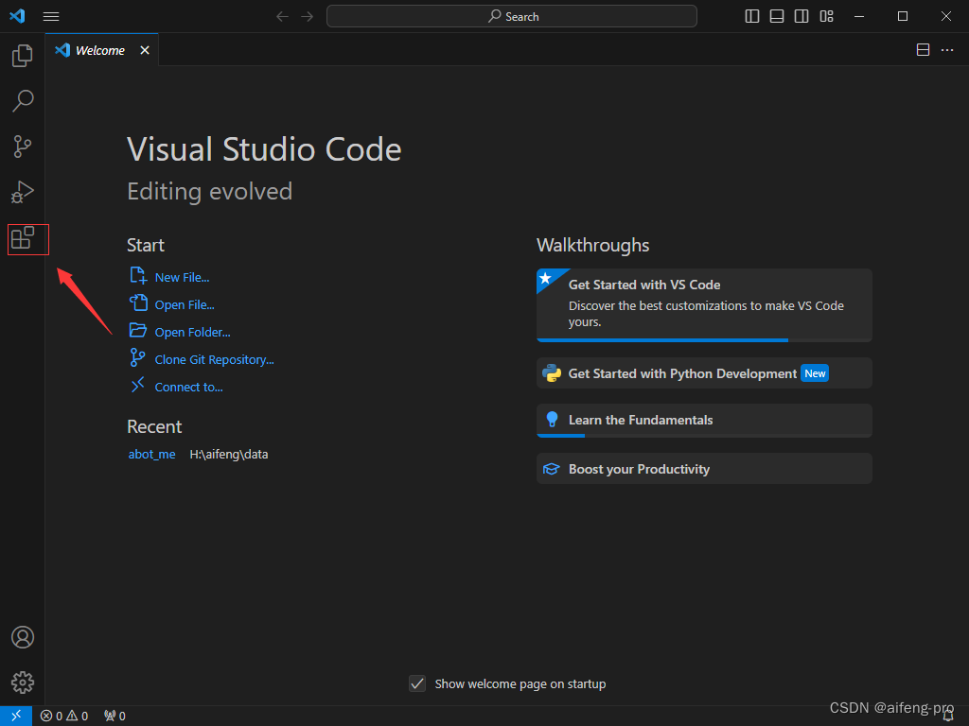Click the New File icon

[138, 275]
